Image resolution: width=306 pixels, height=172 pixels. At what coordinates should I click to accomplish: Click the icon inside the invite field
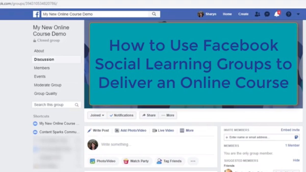(x=296, y=137)
